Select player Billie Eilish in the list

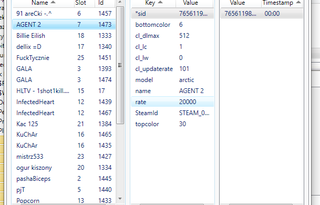pyautogui.click(x=64, y=36)
